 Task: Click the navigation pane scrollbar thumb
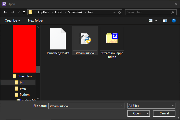[38, 70]
